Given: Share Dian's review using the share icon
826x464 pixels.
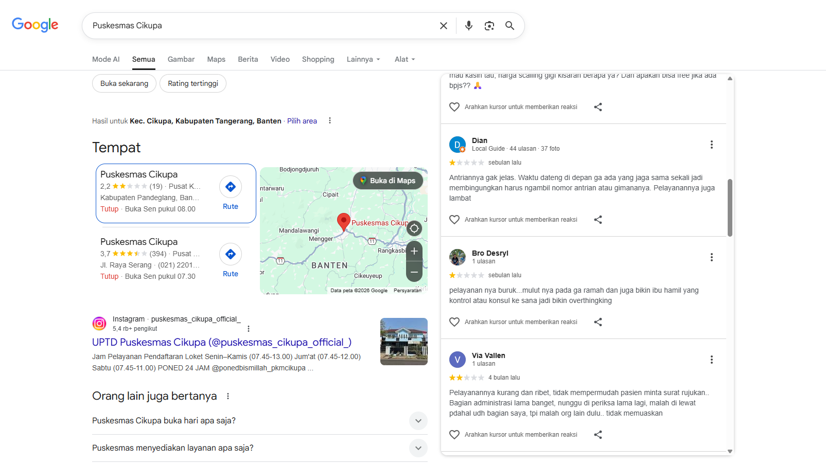Looking at the screenshot, I should click(x=597, y=219).
